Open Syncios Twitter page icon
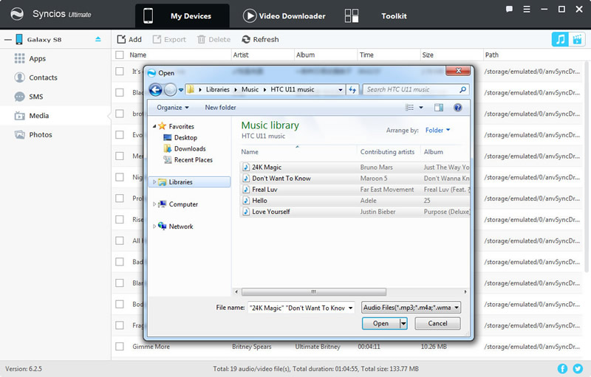 point(578,369)
